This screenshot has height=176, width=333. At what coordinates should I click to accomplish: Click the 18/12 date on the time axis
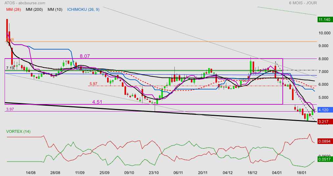[x=252, y=172]
